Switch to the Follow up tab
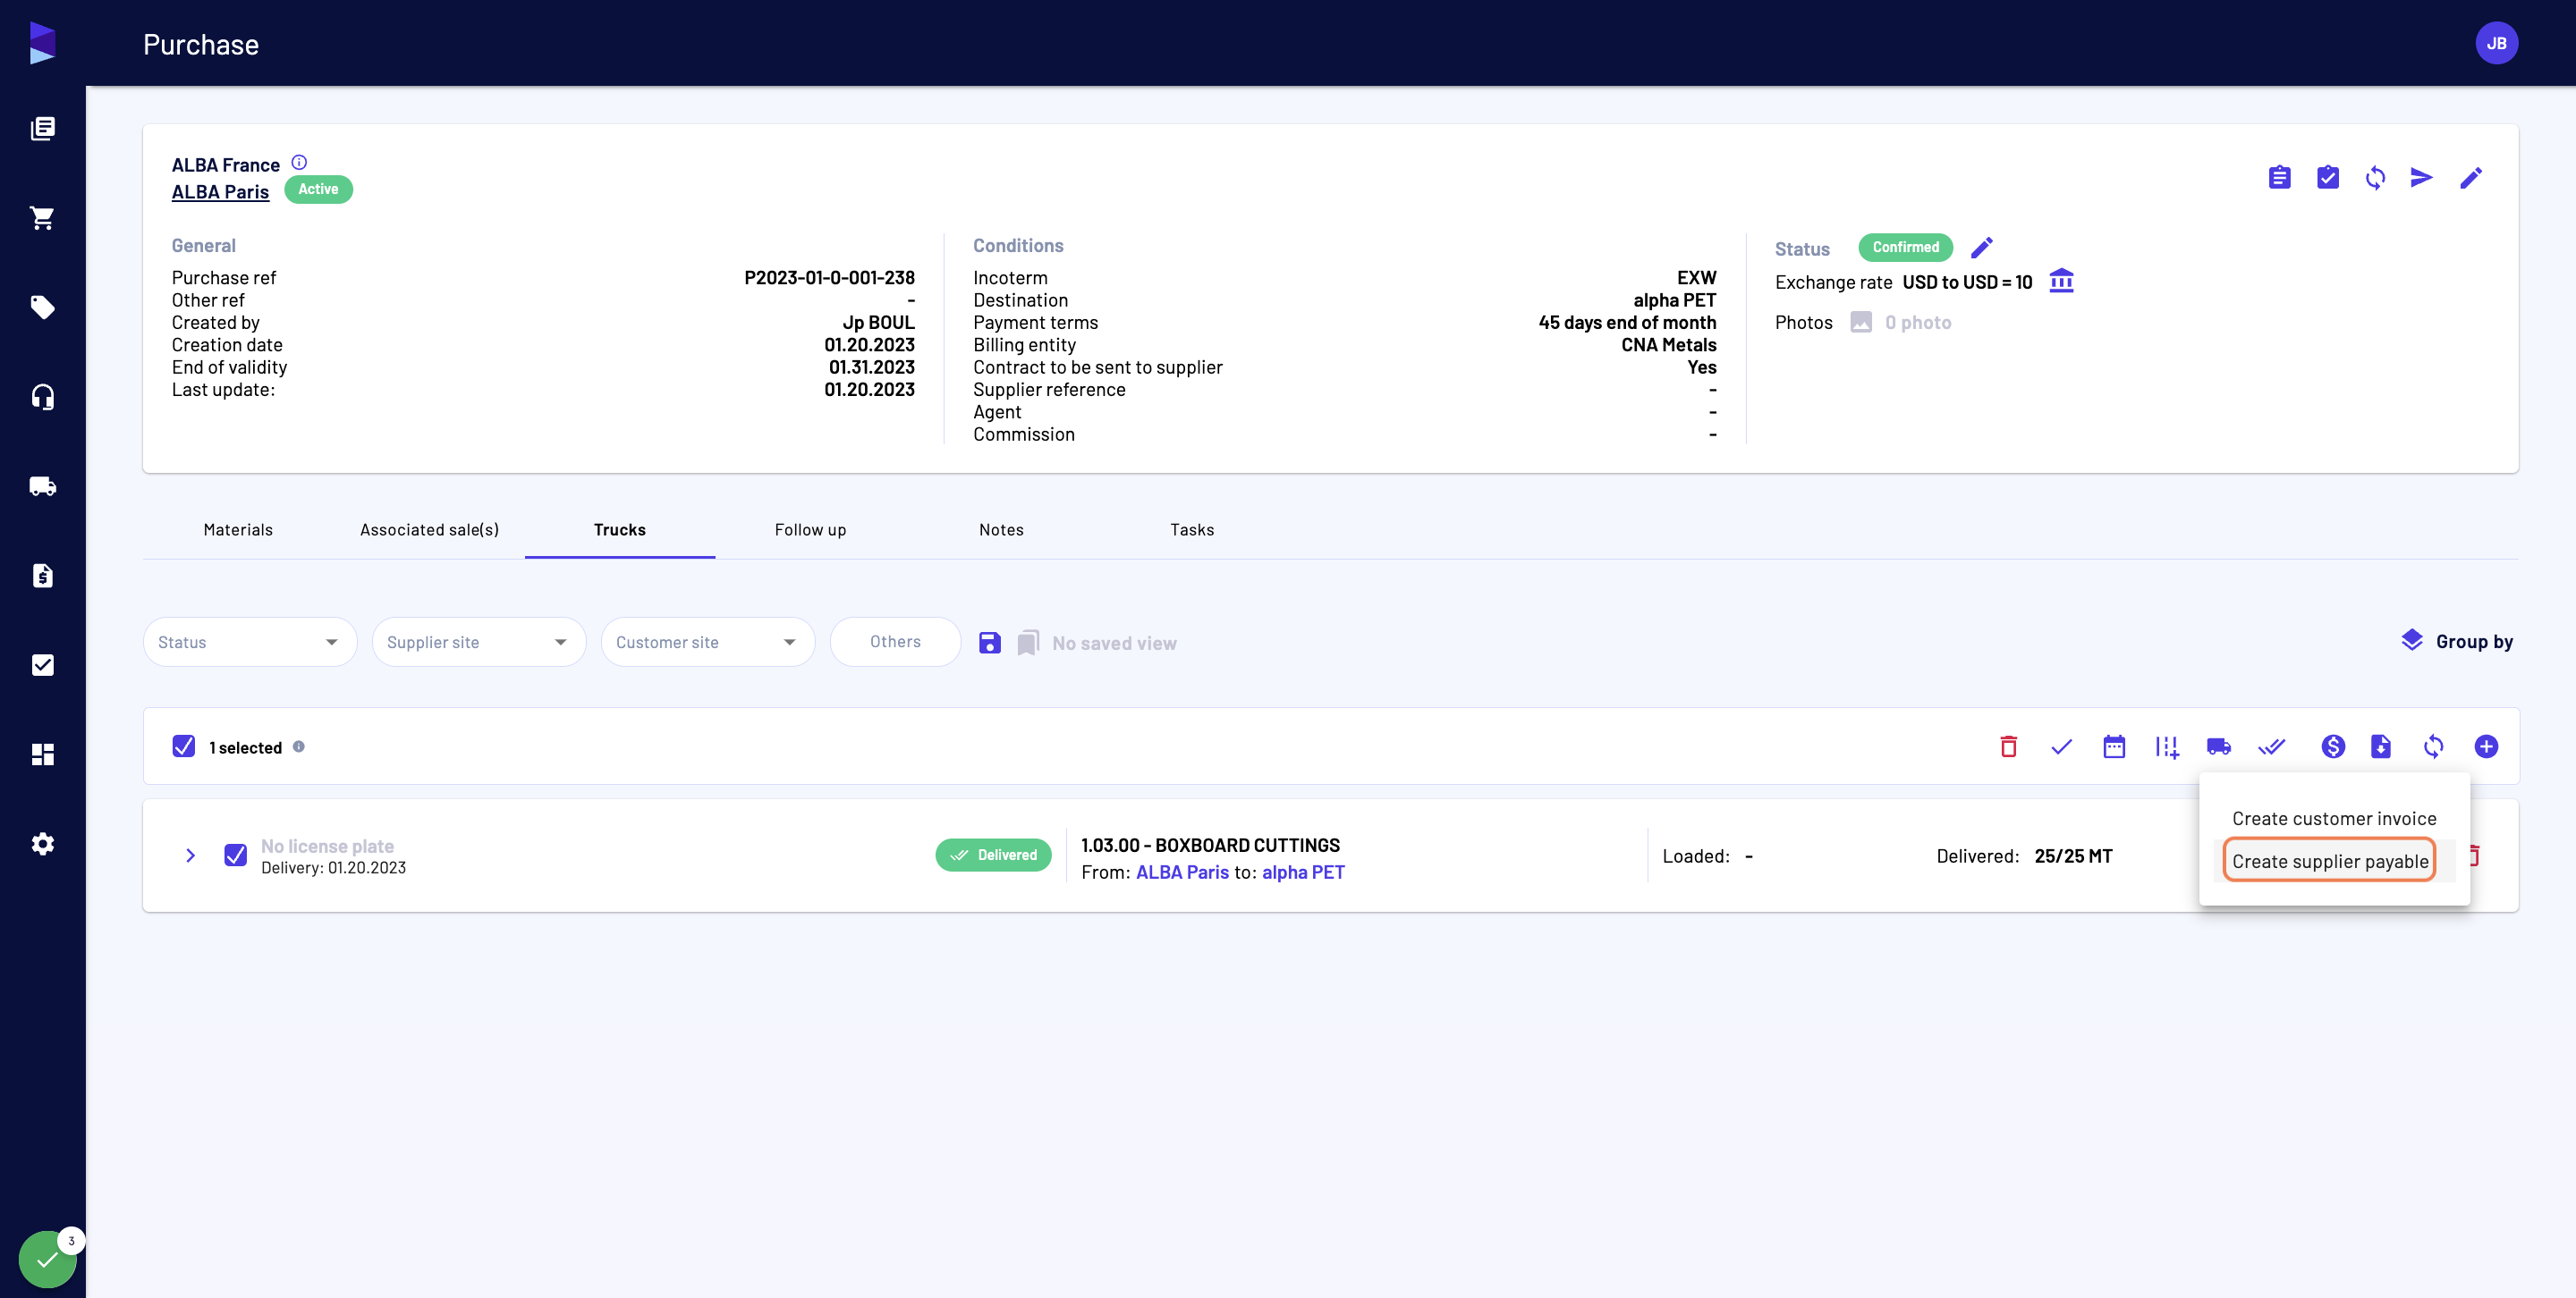This screenshot has width=2576, height=1298. [x=810, y=529]
